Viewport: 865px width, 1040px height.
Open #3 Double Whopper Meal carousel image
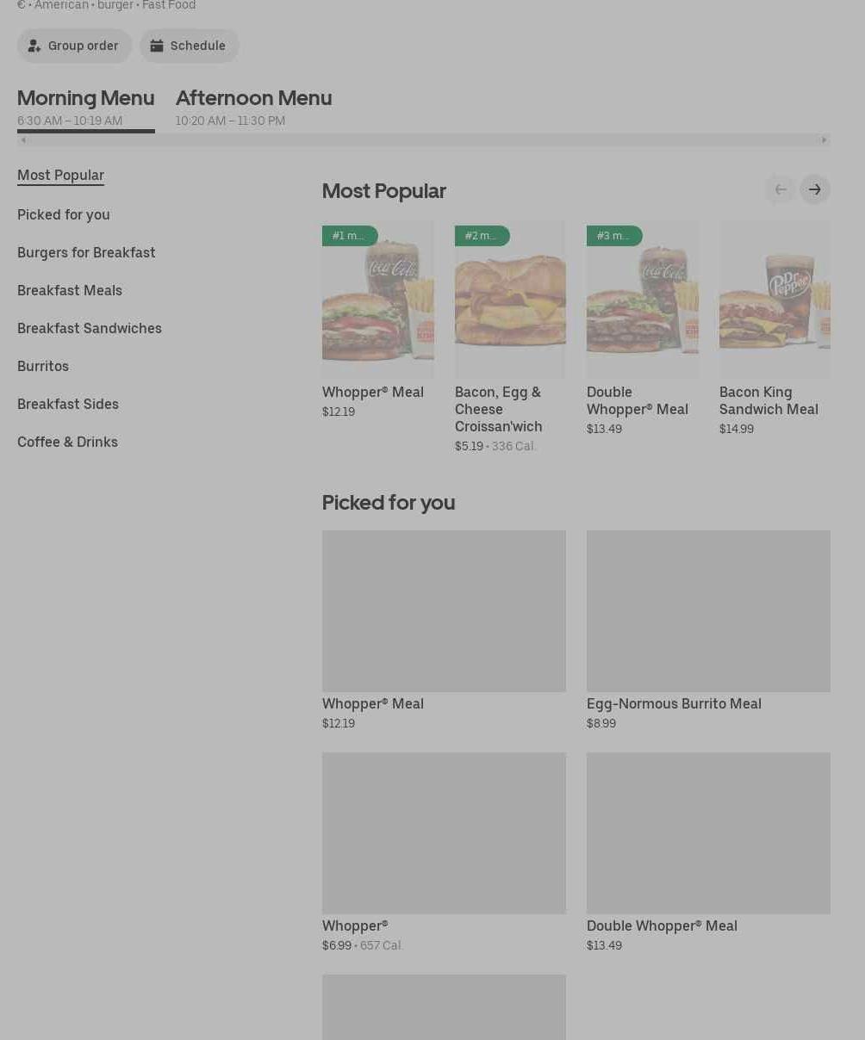click(x=643, y=300)
